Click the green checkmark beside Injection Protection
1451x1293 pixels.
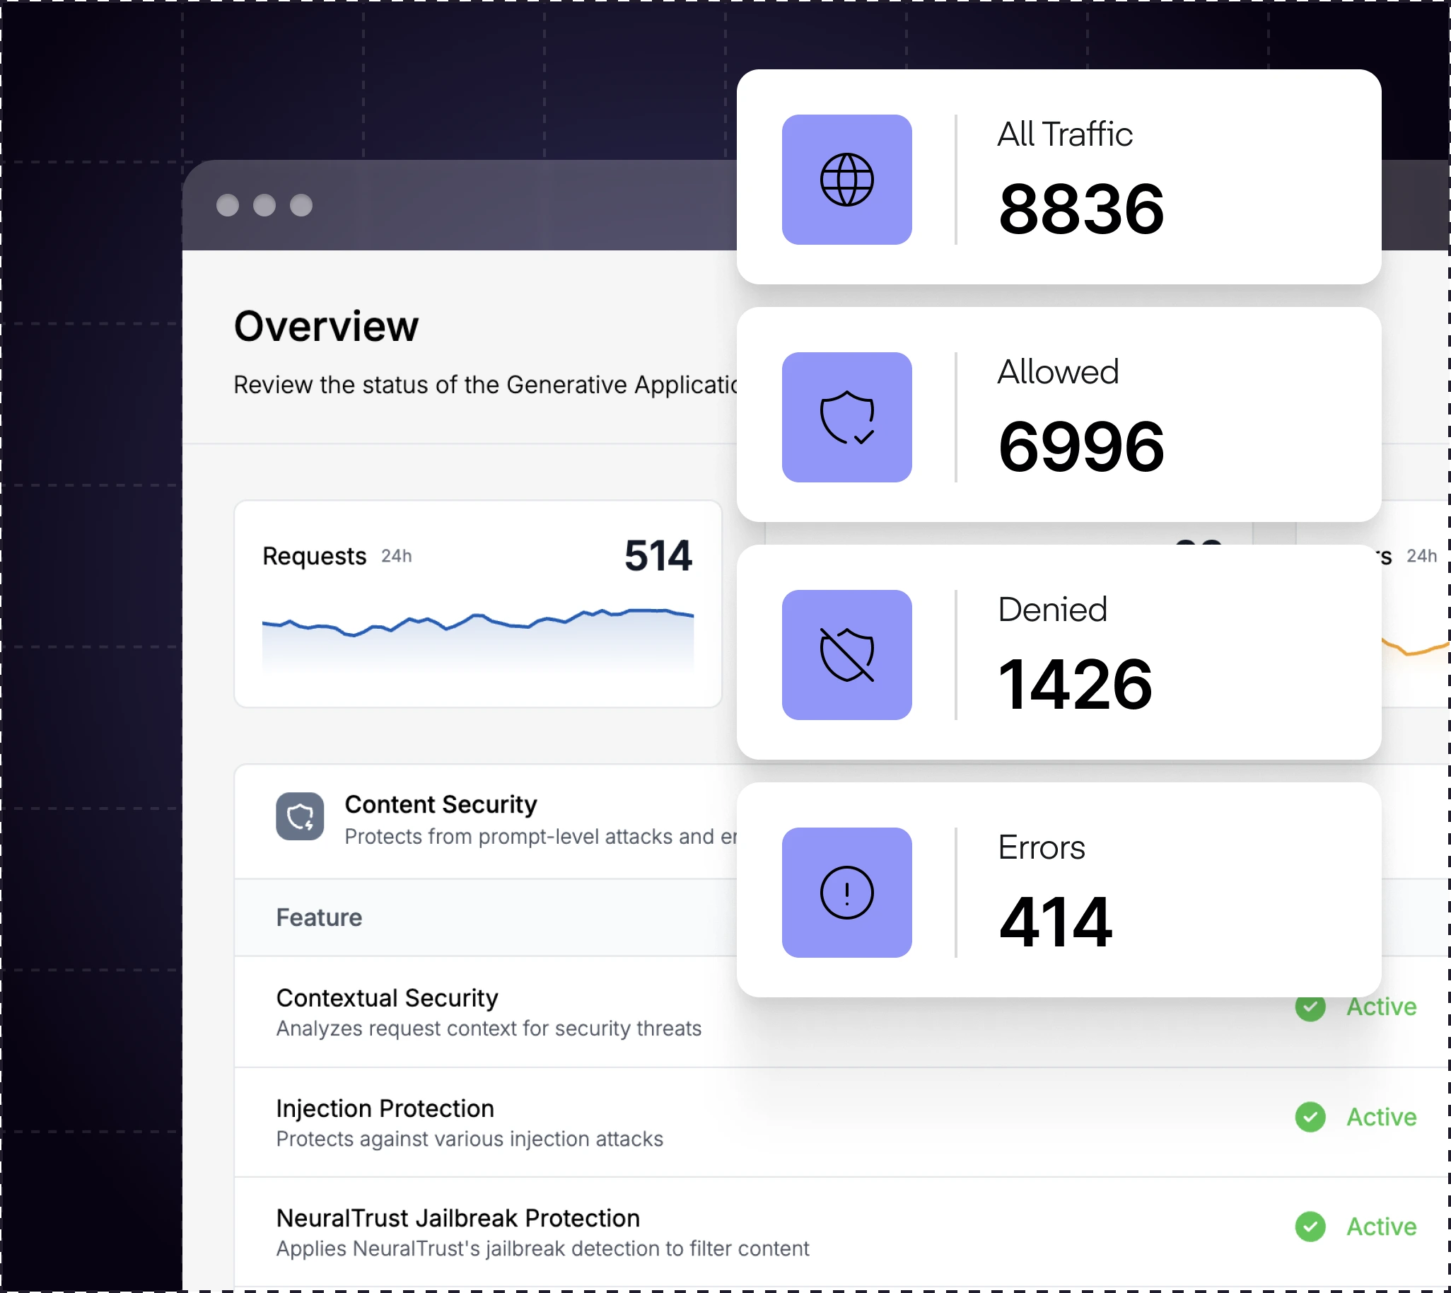1310,1118
